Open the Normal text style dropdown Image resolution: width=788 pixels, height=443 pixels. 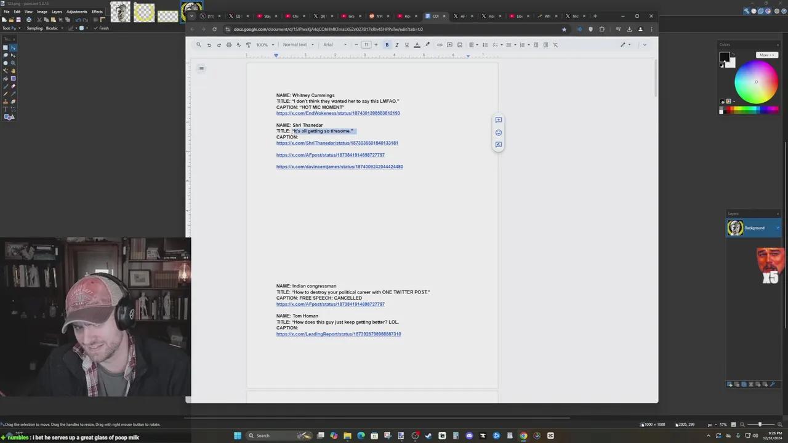click(x=298, y=44)
